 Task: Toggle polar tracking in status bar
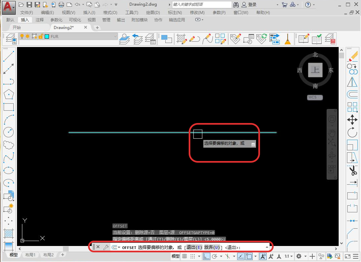(215, 256)
